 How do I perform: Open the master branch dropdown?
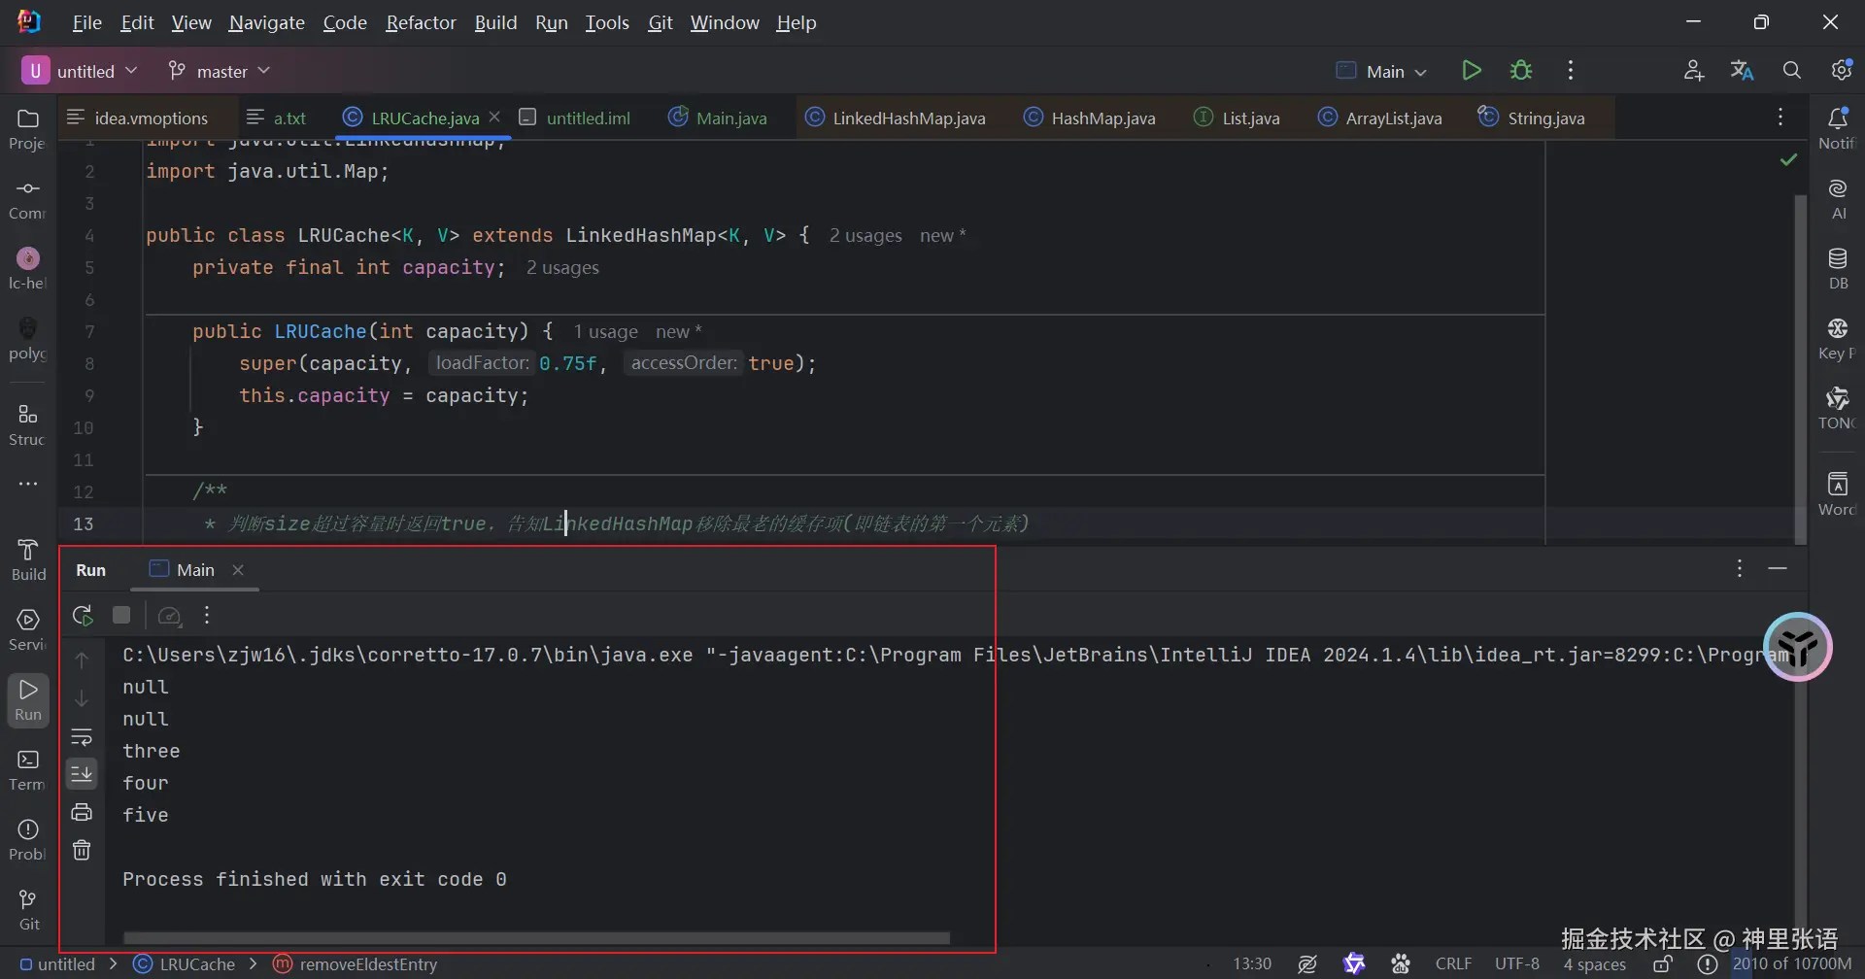pyautogui.click(x=220, y=71)
